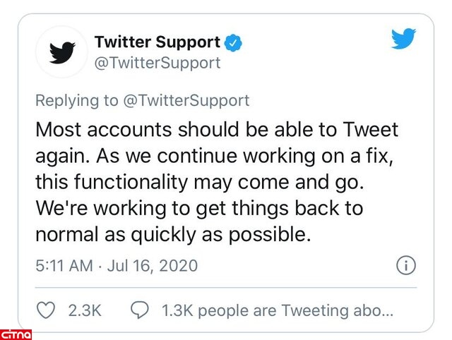Image resolution: width=452 pixels, height=340 pixels.
Task: Click the line "this functionality may come and go."
Action: coord(201,182)
